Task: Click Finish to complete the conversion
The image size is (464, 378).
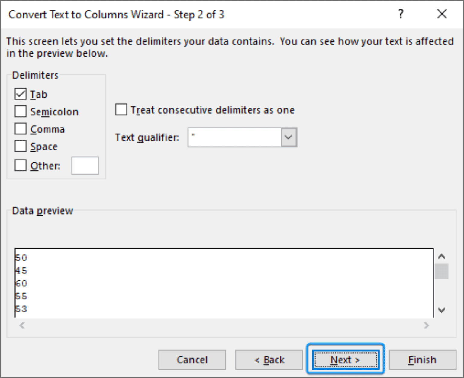Action: [x=422, y=360]
